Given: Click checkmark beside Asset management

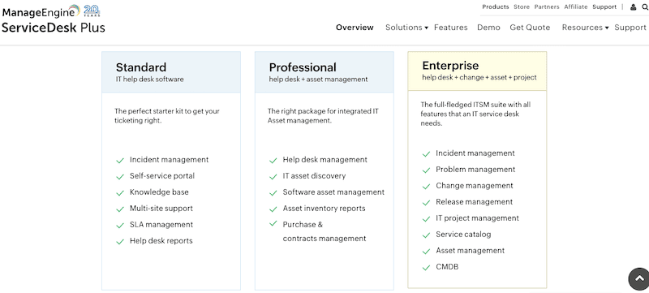Looking at the screenshot, I should pos(426,252).
